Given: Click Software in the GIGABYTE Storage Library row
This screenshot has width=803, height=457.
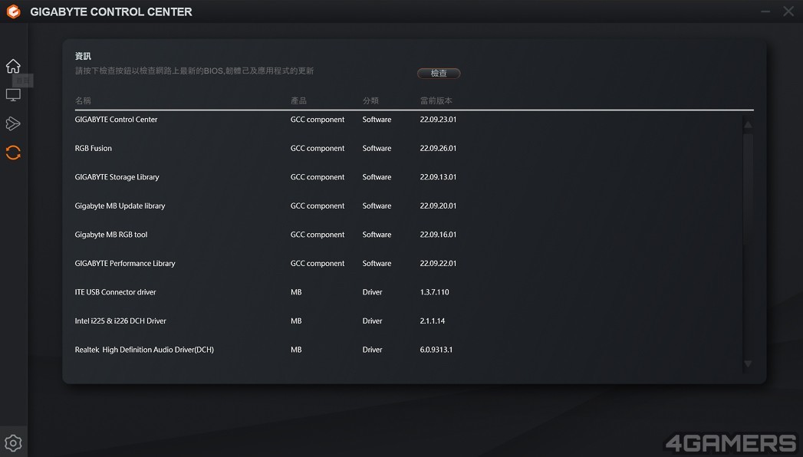Looking at the screenshot, I should 377,177.
